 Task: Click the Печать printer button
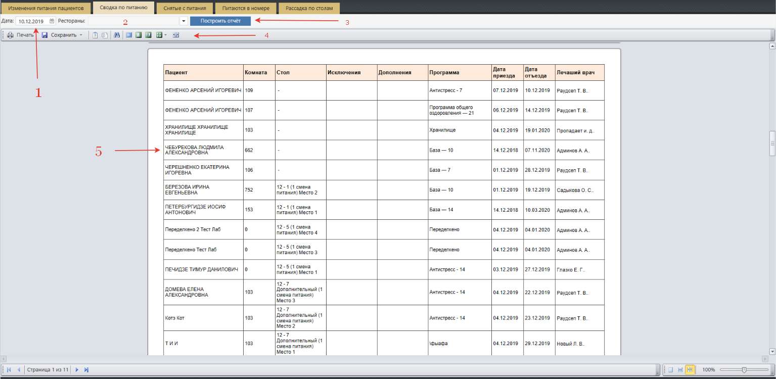coord(20,35)
